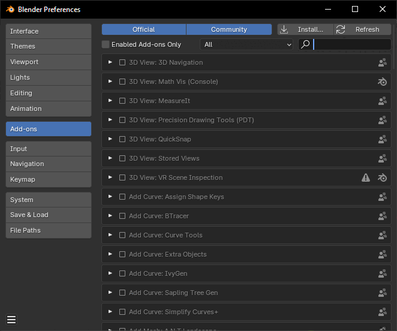Toggle the Community add-ons filter

point(229,29)
